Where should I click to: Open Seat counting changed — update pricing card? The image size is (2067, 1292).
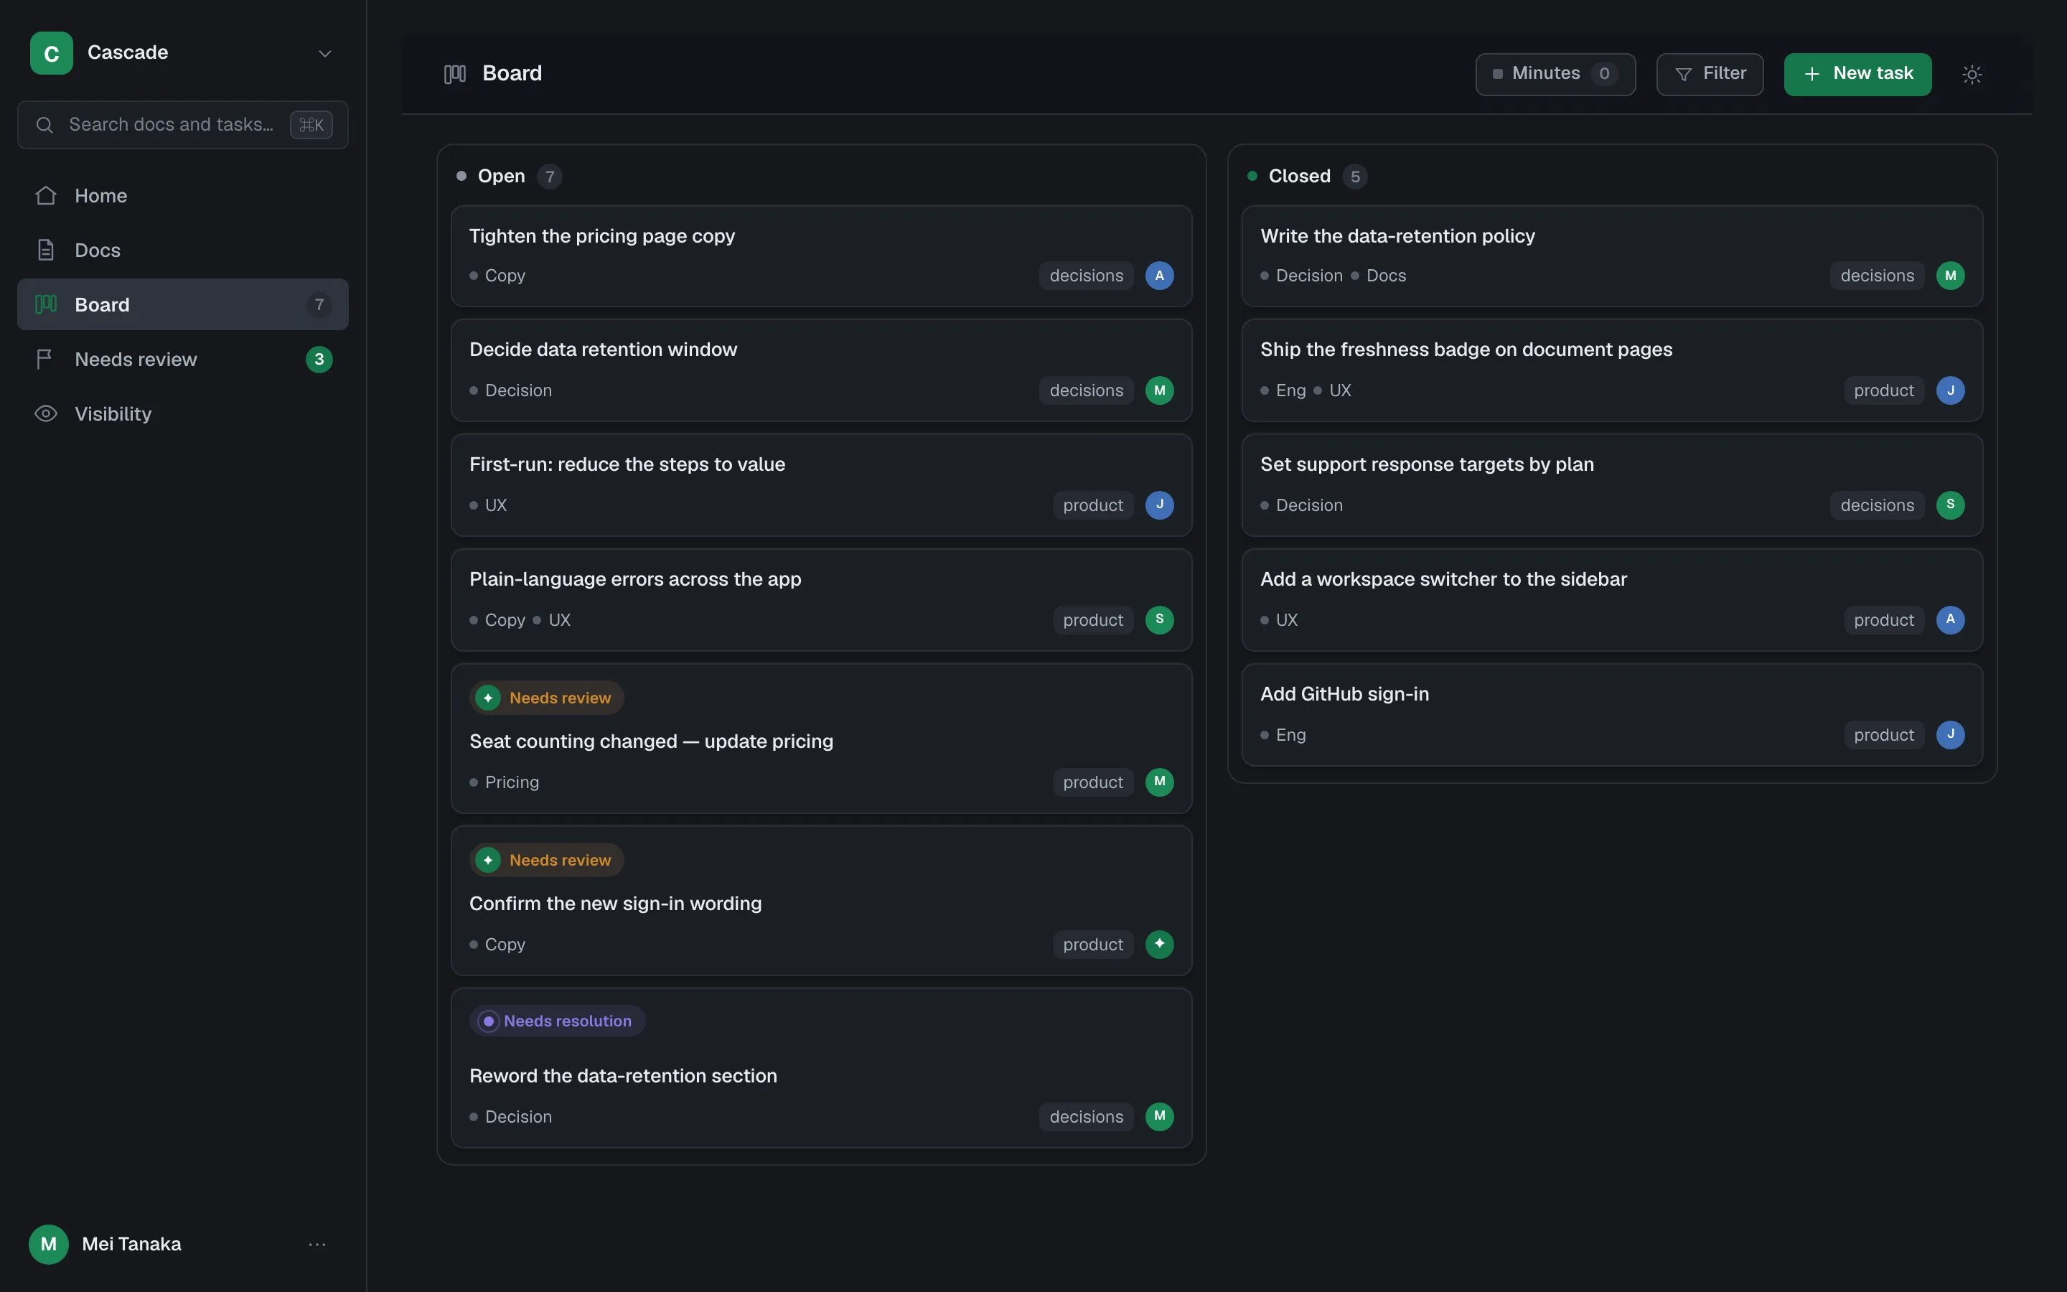pyautogui.click(x=822, y=739)
